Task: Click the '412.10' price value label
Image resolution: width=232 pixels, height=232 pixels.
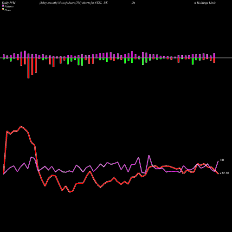Action: 224,173
